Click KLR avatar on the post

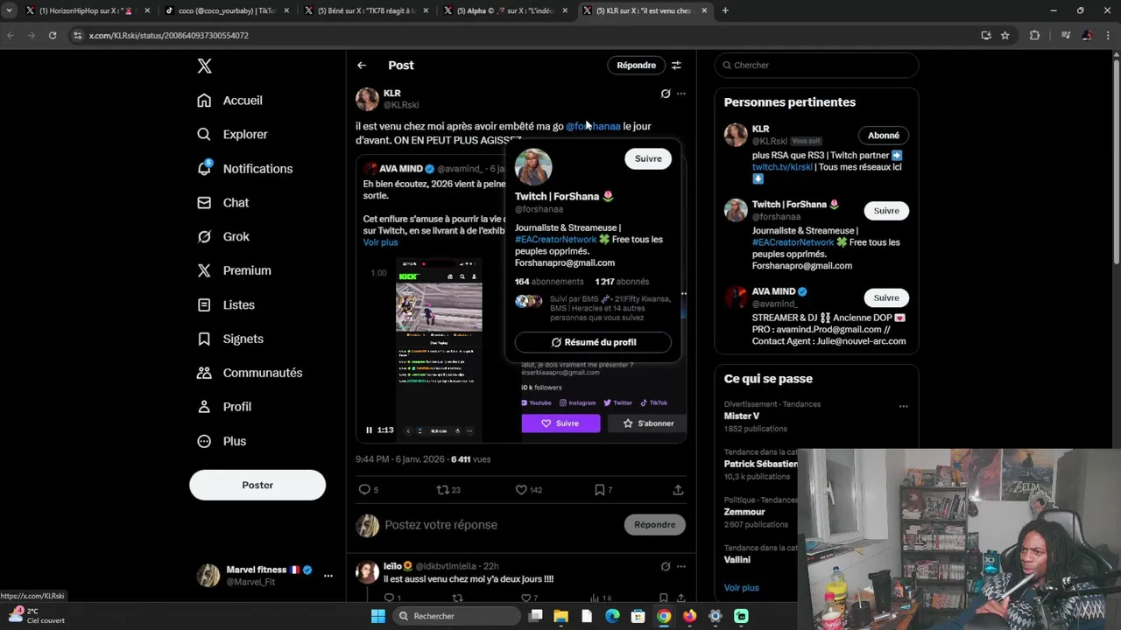pyautogui.click(x=367, y=99)
